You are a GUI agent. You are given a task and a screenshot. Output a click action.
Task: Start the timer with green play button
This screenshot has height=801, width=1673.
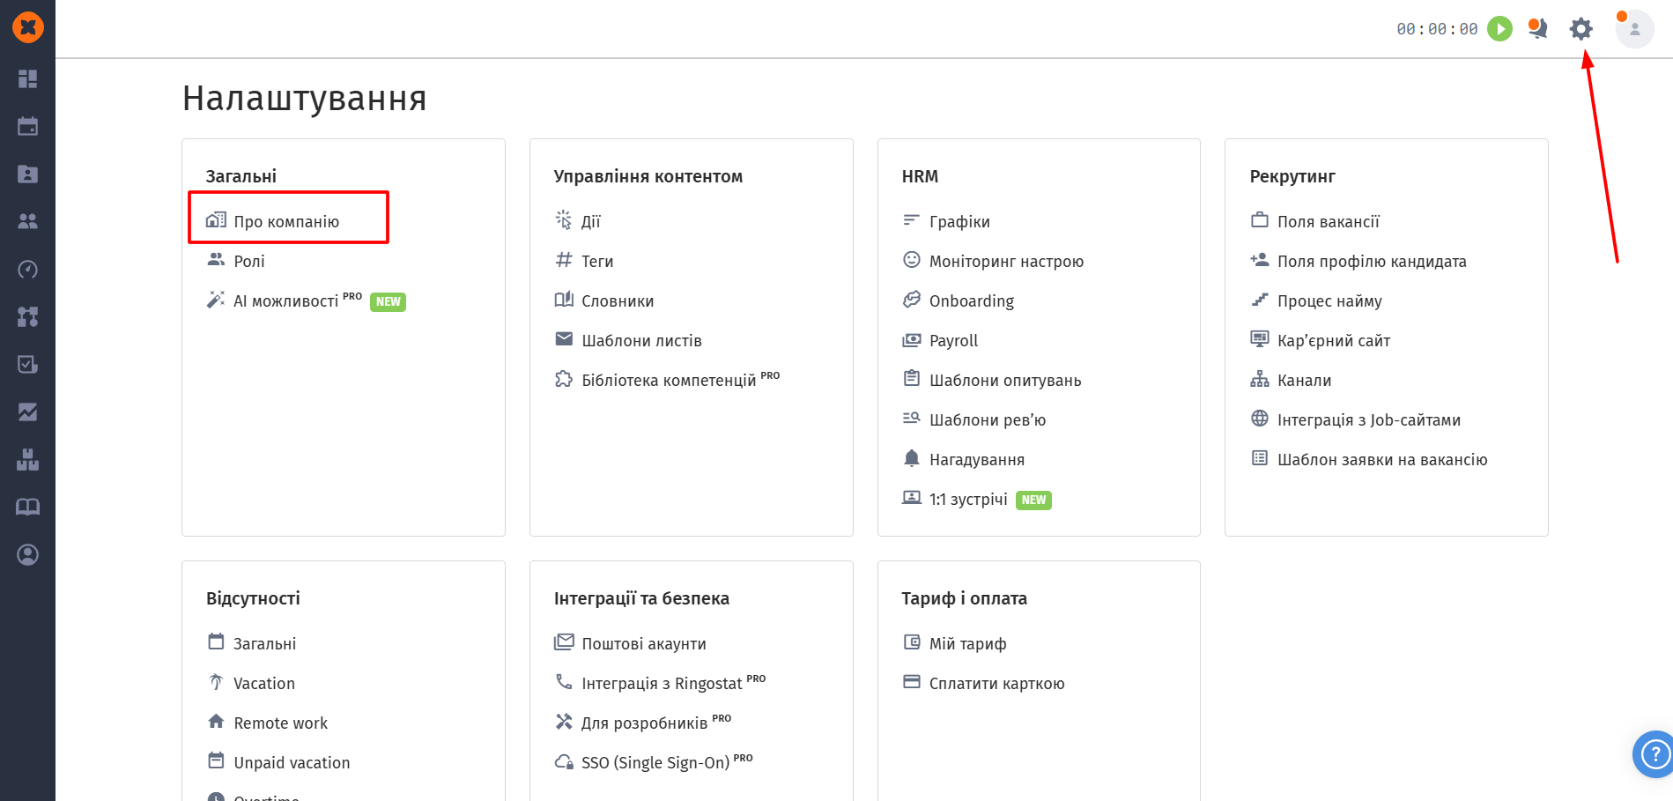pyautogui.click(x=1499, y=29)
